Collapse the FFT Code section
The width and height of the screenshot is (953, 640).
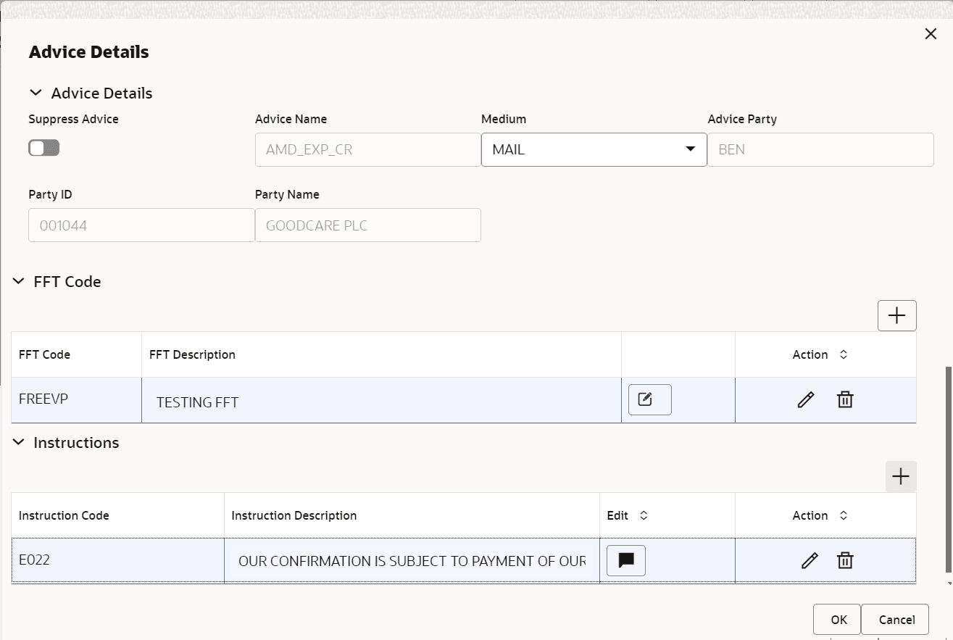click(18, 281)
